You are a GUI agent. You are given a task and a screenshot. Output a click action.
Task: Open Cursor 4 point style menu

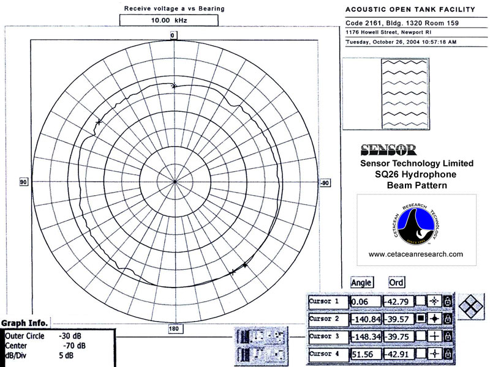[434, 354]
